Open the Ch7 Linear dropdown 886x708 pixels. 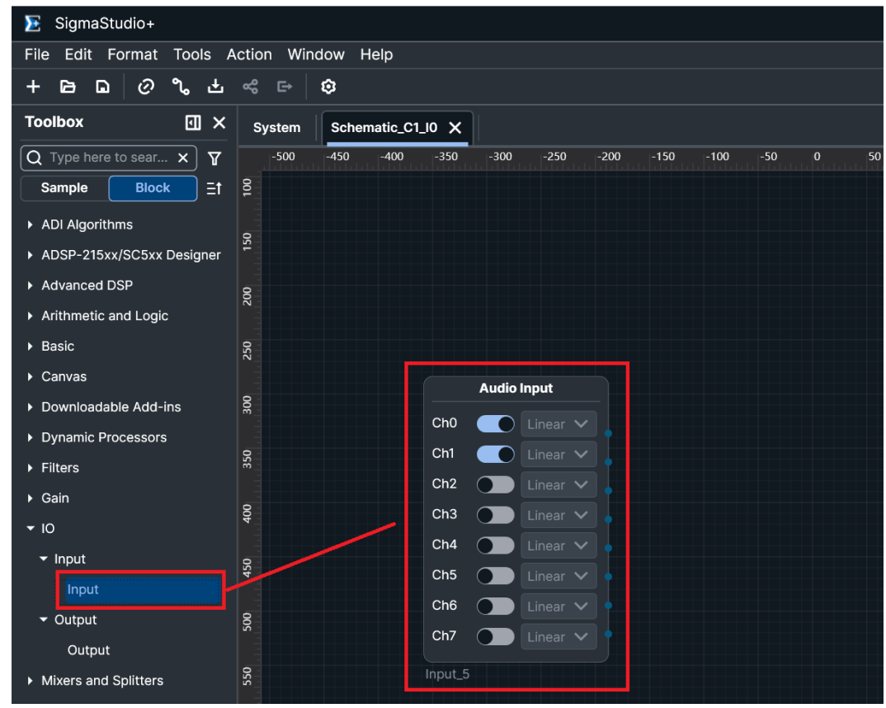(558, 637)
